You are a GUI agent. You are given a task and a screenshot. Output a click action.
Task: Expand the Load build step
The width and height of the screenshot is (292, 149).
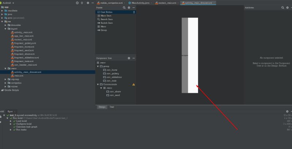(11, 121)
